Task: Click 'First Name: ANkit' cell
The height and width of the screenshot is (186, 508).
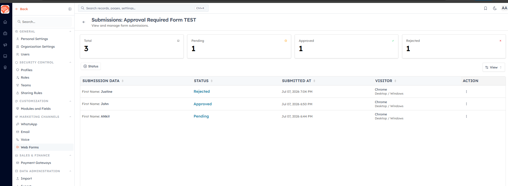Action: tap(96, 116)
